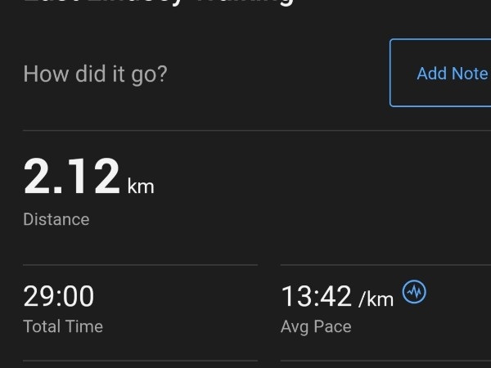Image resolution: width=491 pixels, height=368 pixels.
Task: Click the divider line above 29:00
Action: (140, 265)
